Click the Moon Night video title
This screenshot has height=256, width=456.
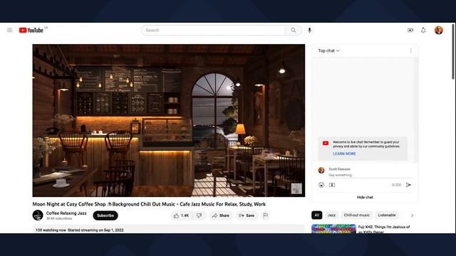(149, 204)
